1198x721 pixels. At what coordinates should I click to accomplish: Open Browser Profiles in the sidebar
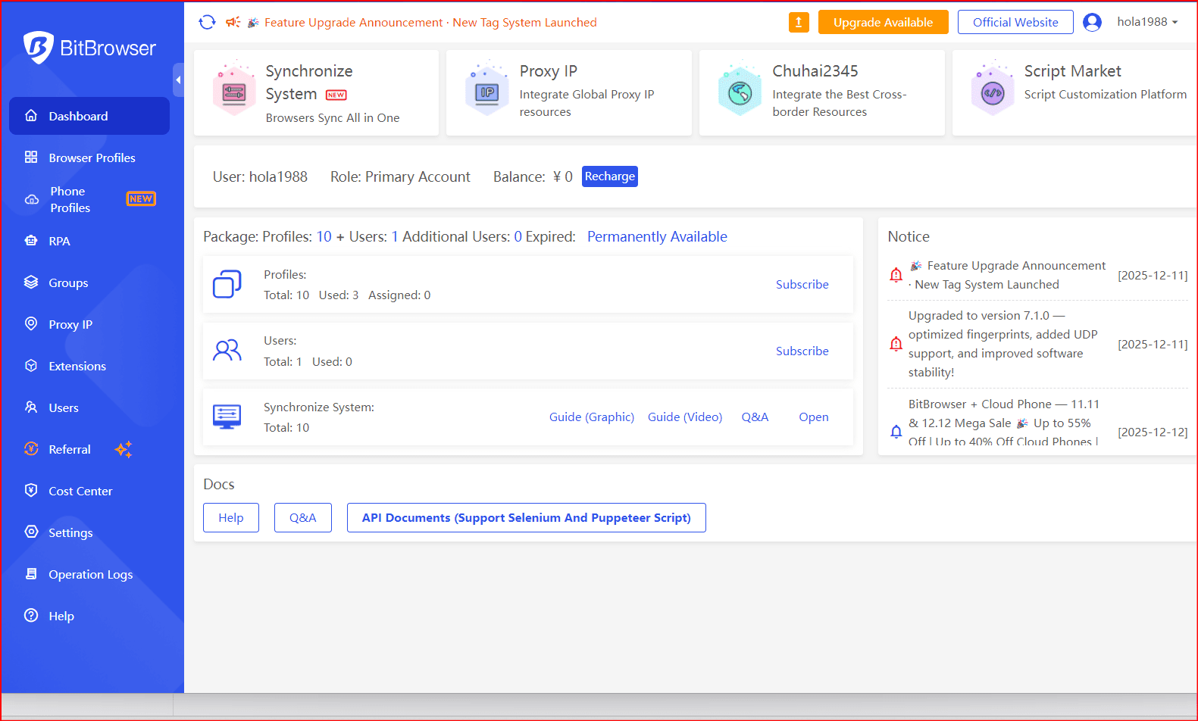point(92,158)
